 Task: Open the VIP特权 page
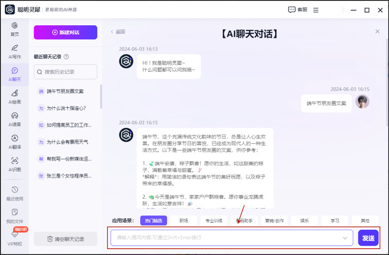[x=15, y=239]
